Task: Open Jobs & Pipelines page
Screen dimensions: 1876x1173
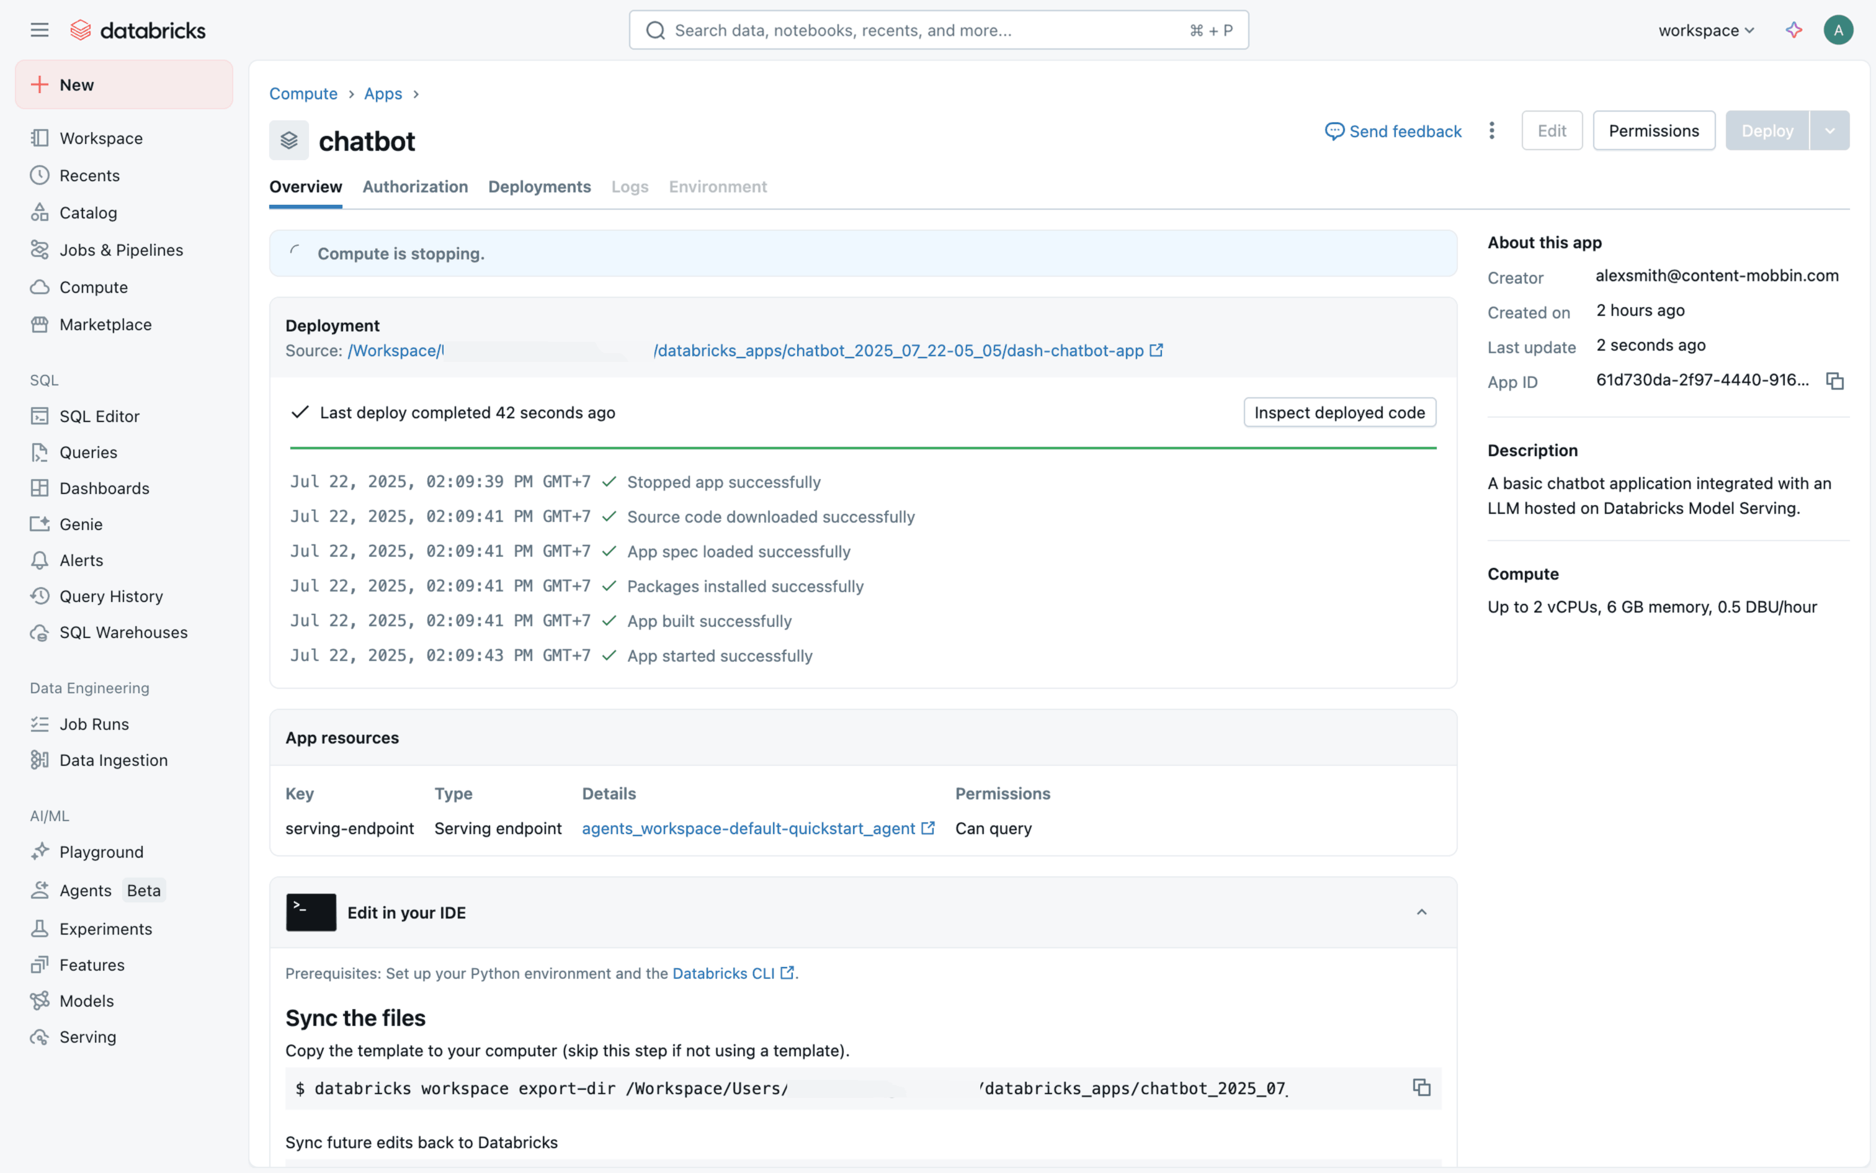Action: pos(121,249)
